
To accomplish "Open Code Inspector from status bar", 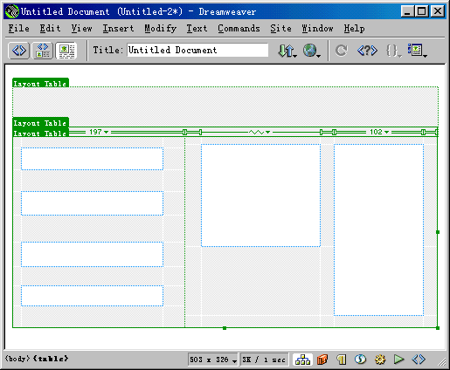I will coord(419,360).
